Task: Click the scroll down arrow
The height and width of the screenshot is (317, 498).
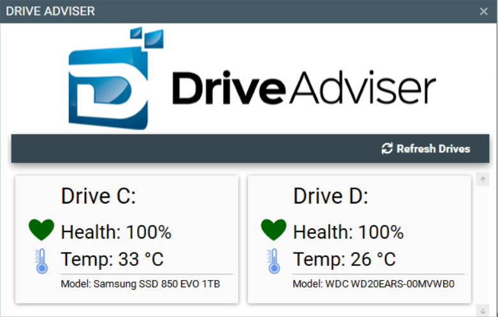Action: click(x=483, y=311)
